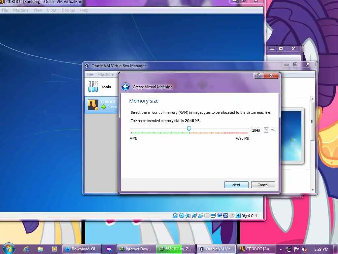Viewport: 338px width, 254px height.
Task: Switch to Internet Download Manager taskbar button
Action: click(x=136, y=249)
